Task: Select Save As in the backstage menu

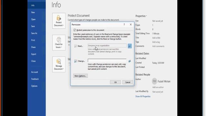Action: pyautogui.click(x=37, y=33)
